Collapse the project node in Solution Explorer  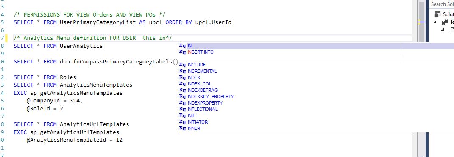pyautogui.click(x=435, y=22)
